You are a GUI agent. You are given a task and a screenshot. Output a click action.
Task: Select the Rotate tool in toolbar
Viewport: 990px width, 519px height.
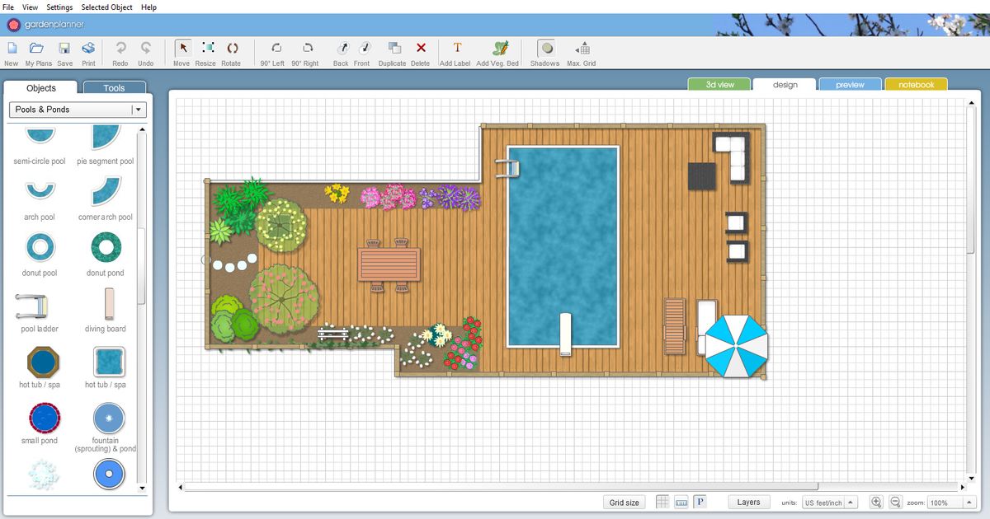231,49
